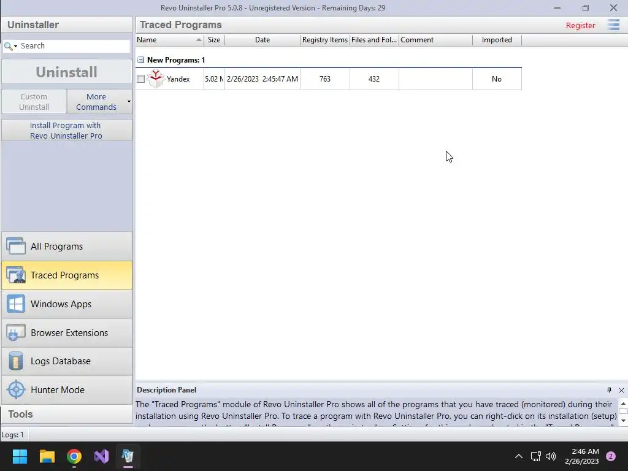Click the Yandex program icon
628x471 pixels.
(x=155, y=78)
